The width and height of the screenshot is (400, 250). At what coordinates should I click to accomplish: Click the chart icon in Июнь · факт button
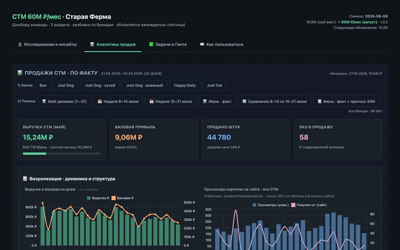click(x=205, y=101)
